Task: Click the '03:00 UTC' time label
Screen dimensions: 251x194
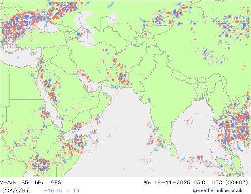Action: (208, 182)
